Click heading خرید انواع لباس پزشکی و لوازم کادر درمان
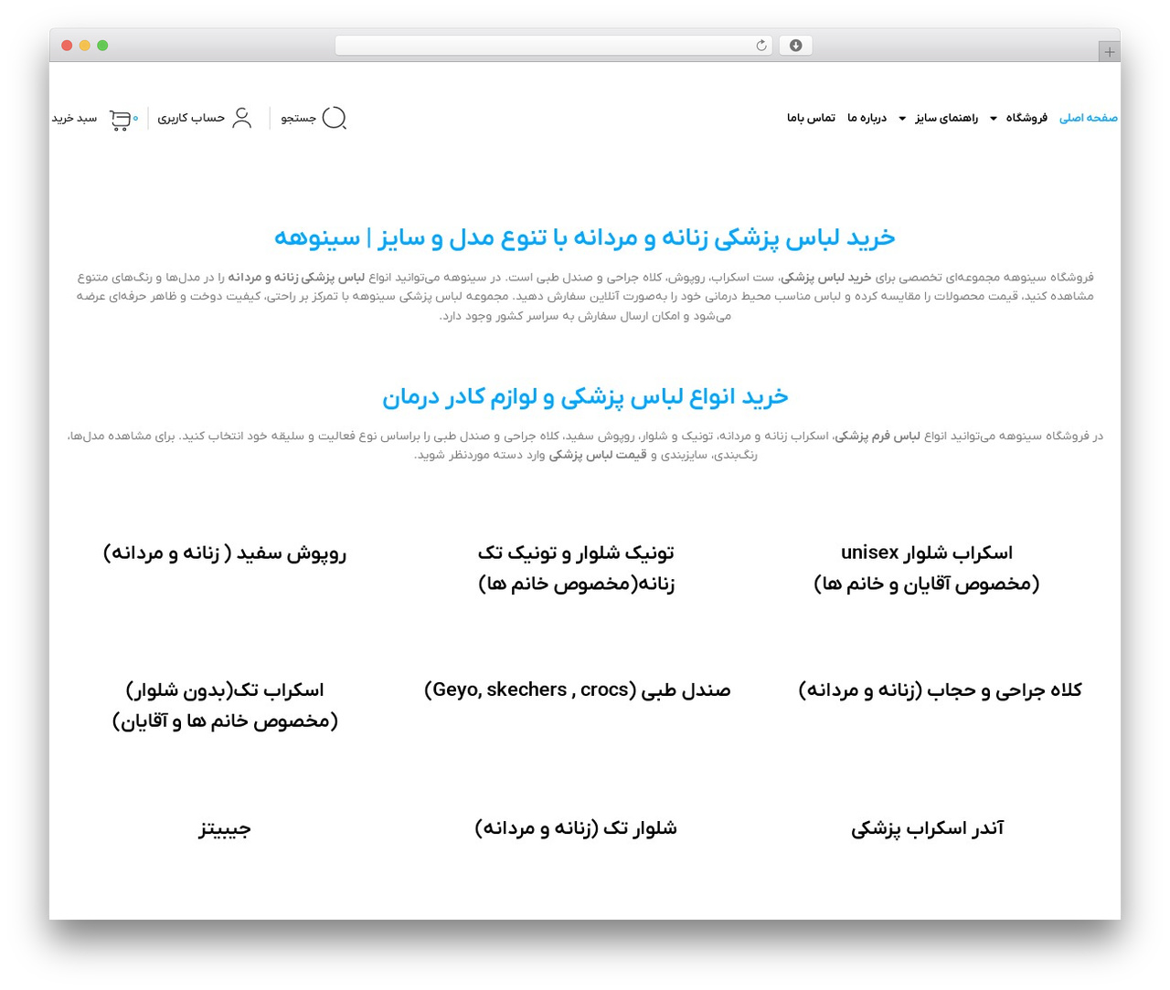This screenshot has width=1170, height=990. coord(585,396)
